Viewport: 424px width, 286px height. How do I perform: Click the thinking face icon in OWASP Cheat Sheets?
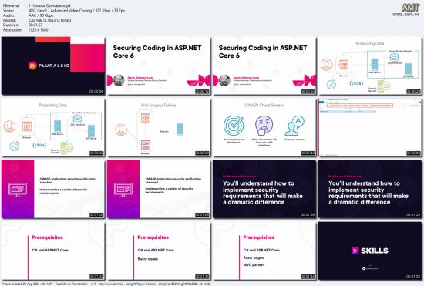click(264, 126)
